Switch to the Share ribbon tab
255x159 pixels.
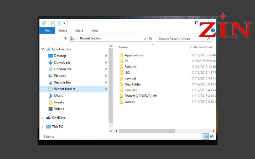coord(79,31)
